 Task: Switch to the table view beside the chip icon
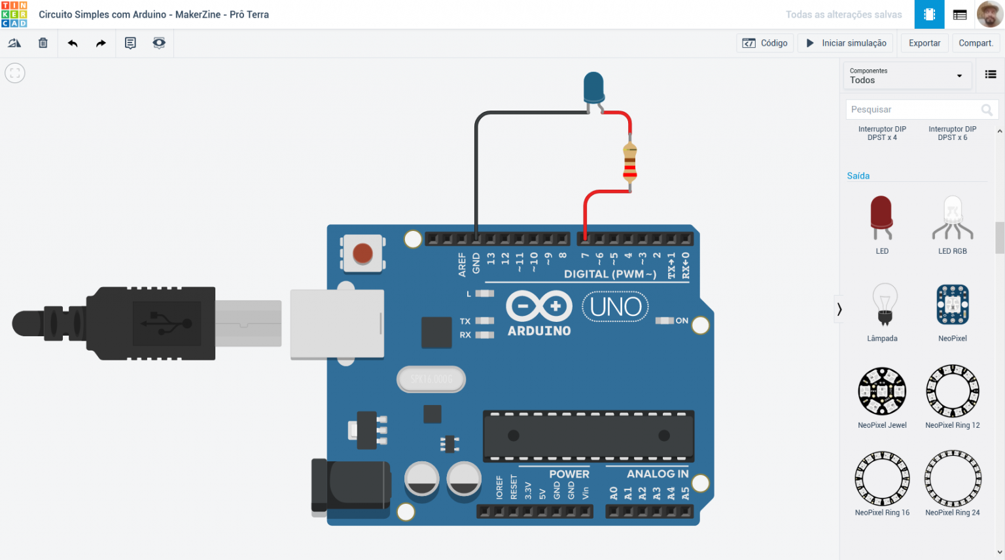[x=959, y=14]
